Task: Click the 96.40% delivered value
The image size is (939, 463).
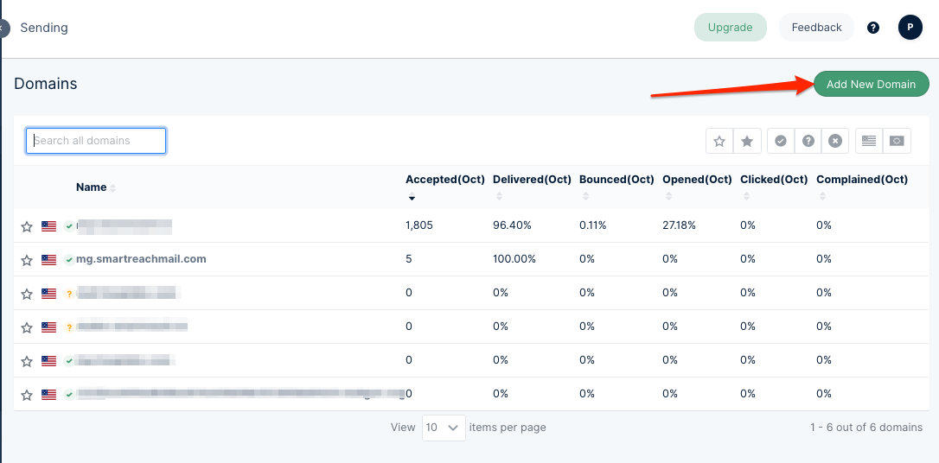Action: pyautogui.click(x=512, y=225)
